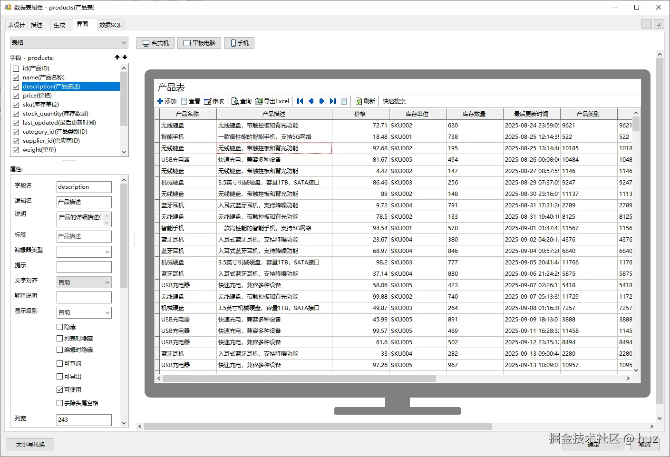
Task: Click the app icon in the title bar
Action: click(x=8, y=7)
